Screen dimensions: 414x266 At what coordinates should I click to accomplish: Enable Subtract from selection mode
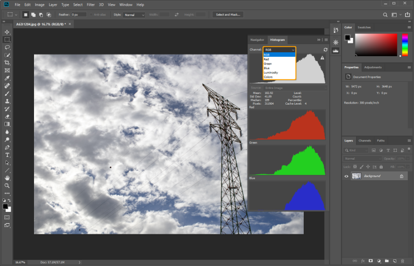tap(41, 15)
